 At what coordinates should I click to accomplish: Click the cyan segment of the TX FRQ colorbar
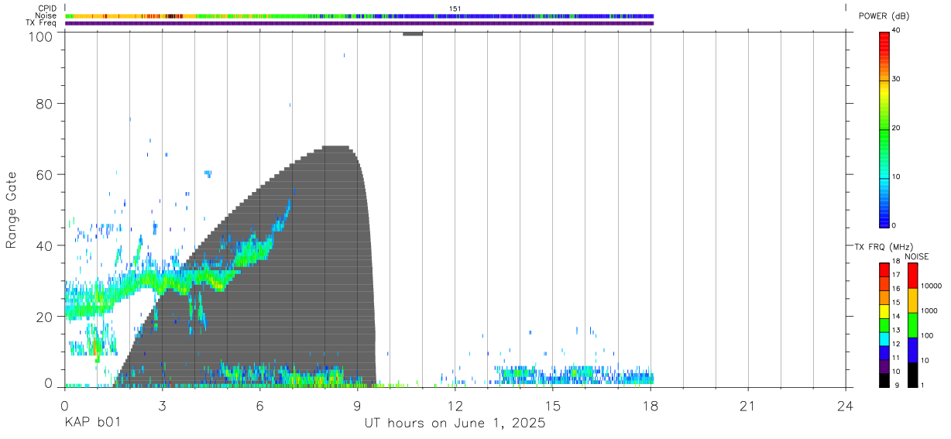click(x=884, y=339)
